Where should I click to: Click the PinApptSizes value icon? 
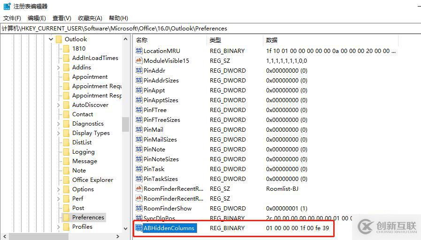click(139, 100)
